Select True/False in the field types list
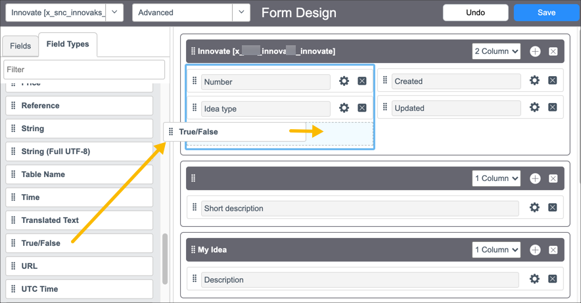Image resolution: width=581 pixels, height=303 pixels. [x=80, y=243]
